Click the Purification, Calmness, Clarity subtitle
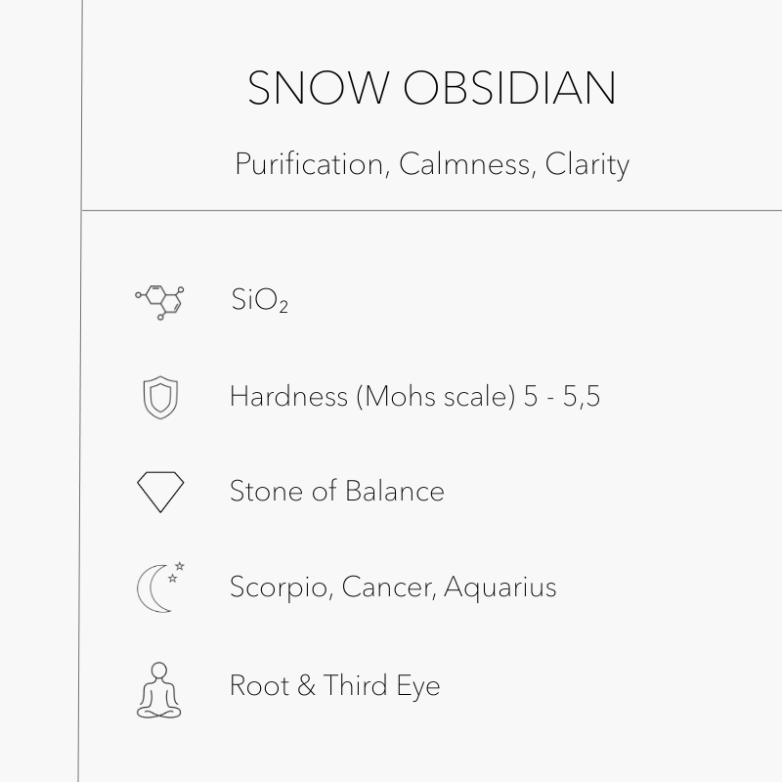Image resolution: width=782 pixels, height=782 pixels. point(431,163)
